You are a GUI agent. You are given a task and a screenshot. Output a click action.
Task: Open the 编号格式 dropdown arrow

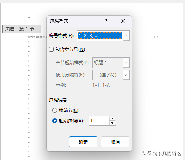126,36
